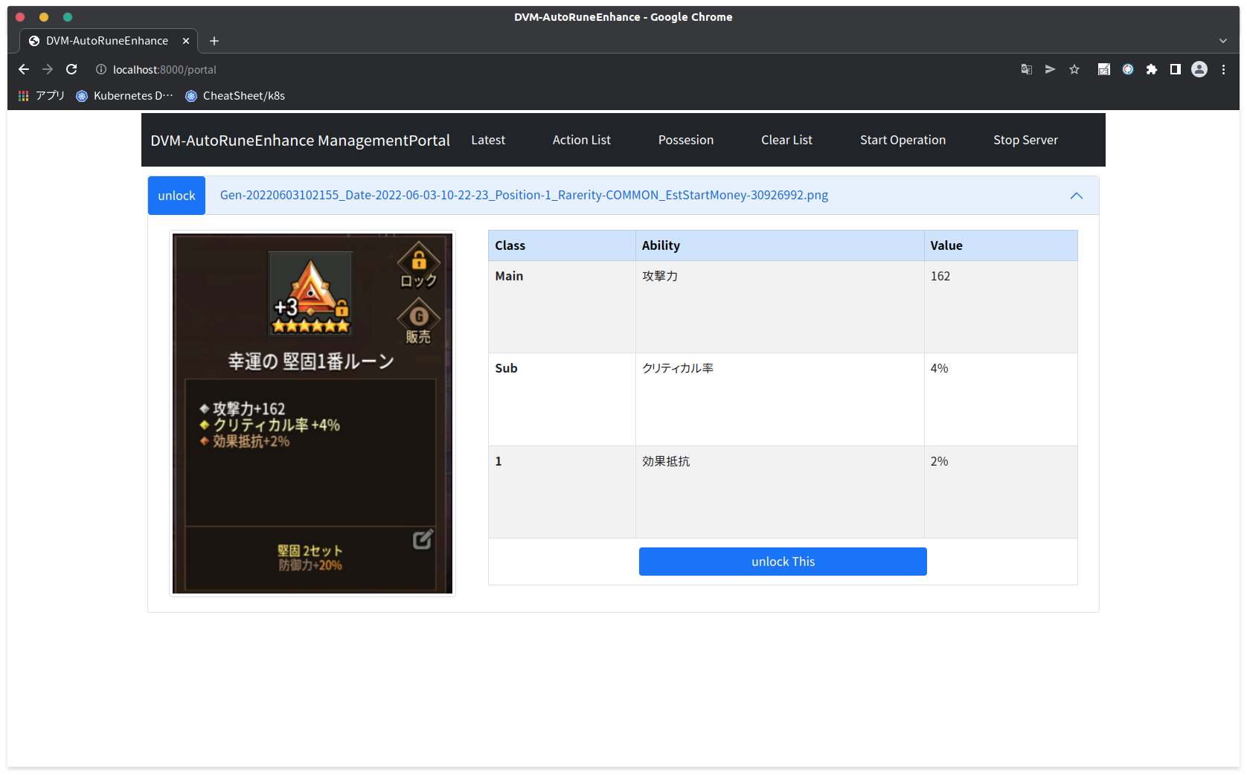Collapse the rune detail panel via the chevron

point(1076,196)
